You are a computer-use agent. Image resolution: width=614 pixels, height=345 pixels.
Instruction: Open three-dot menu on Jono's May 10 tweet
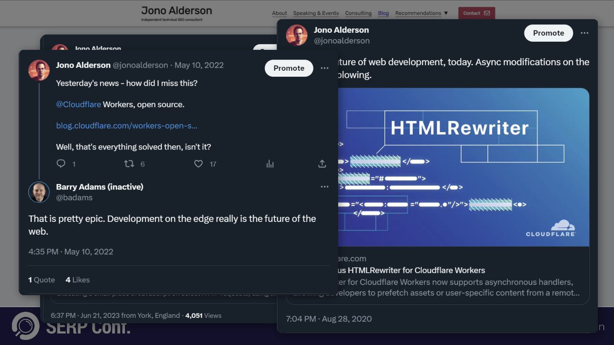tap(324, 68)
